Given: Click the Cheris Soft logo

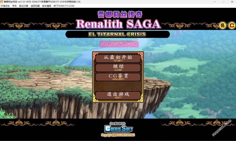Looking at the screenshot, I should 118,128.
